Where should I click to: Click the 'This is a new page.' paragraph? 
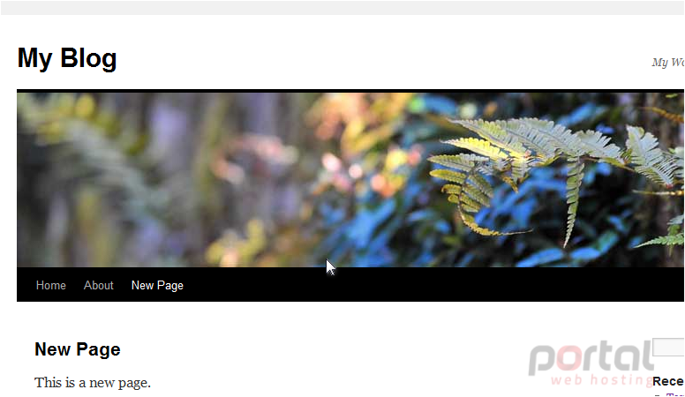pyautogui.click(x=93, y=383)
